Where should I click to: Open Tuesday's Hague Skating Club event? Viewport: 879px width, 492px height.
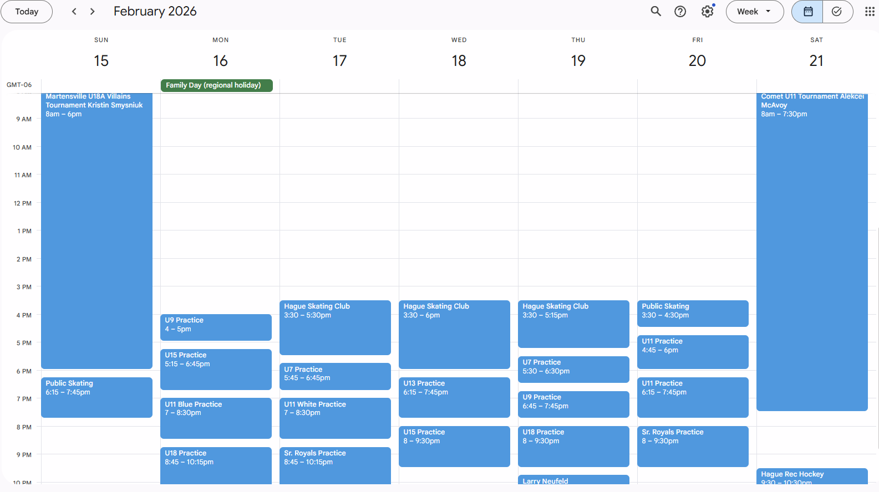coord(335,328)
